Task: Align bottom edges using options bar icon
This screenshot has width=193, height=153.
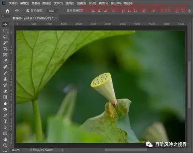Action: [x=135, y=11]
